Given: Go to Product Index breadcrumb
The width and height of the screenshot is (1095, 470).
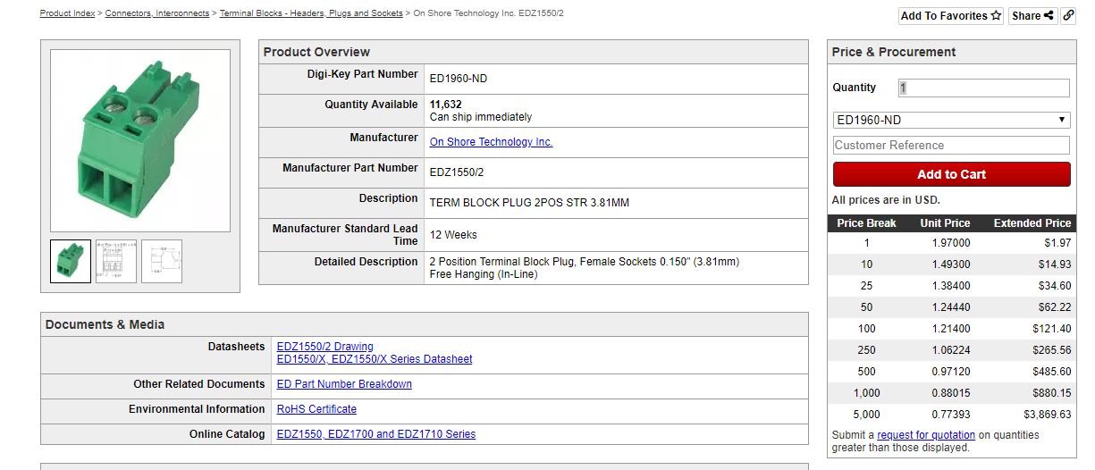Looking at the screenshot, I should pos(67,13).
